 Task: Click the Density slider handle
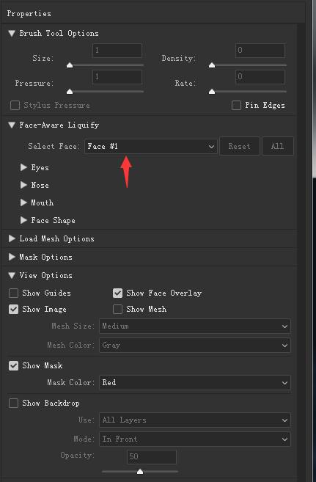212,65
